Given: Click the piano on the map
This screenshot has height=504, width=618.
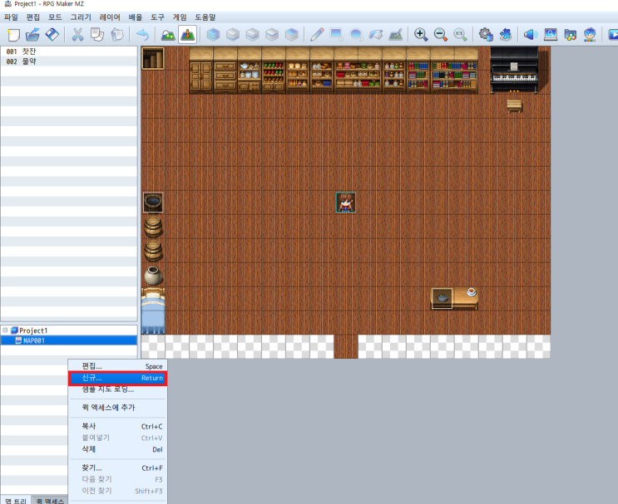Looking at the screenshot, I should 514,70.
